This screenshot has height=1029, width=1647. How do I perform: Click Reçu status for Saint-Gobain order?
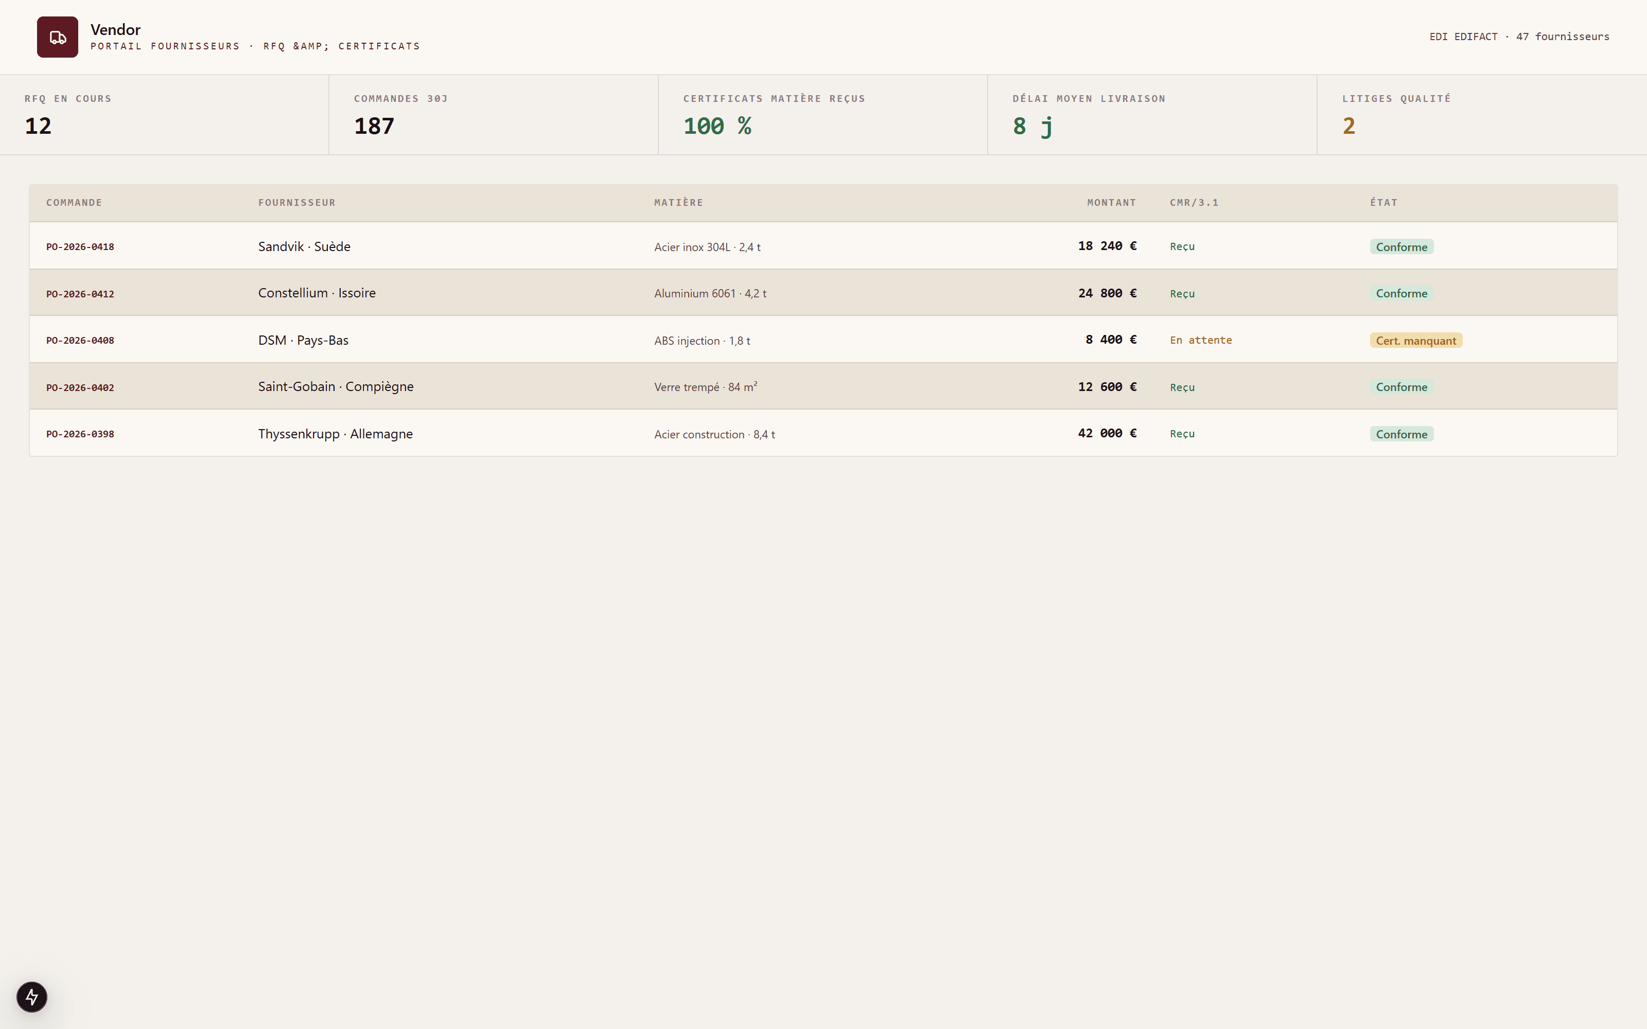pyautogui.click(x=1182, y=387)
